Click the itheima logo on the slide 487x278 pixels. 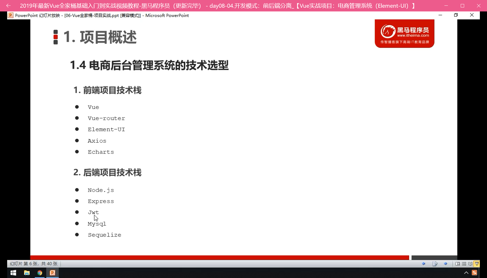coord(404,33)
